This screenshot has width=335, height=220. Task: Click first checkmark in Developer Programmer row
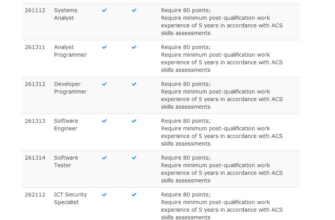click(104, 84)
